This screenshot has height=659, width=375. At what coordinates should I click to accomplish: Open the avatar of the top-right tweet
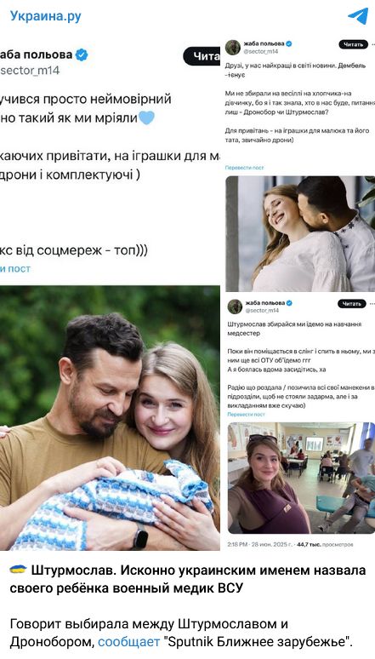point(233,47)
